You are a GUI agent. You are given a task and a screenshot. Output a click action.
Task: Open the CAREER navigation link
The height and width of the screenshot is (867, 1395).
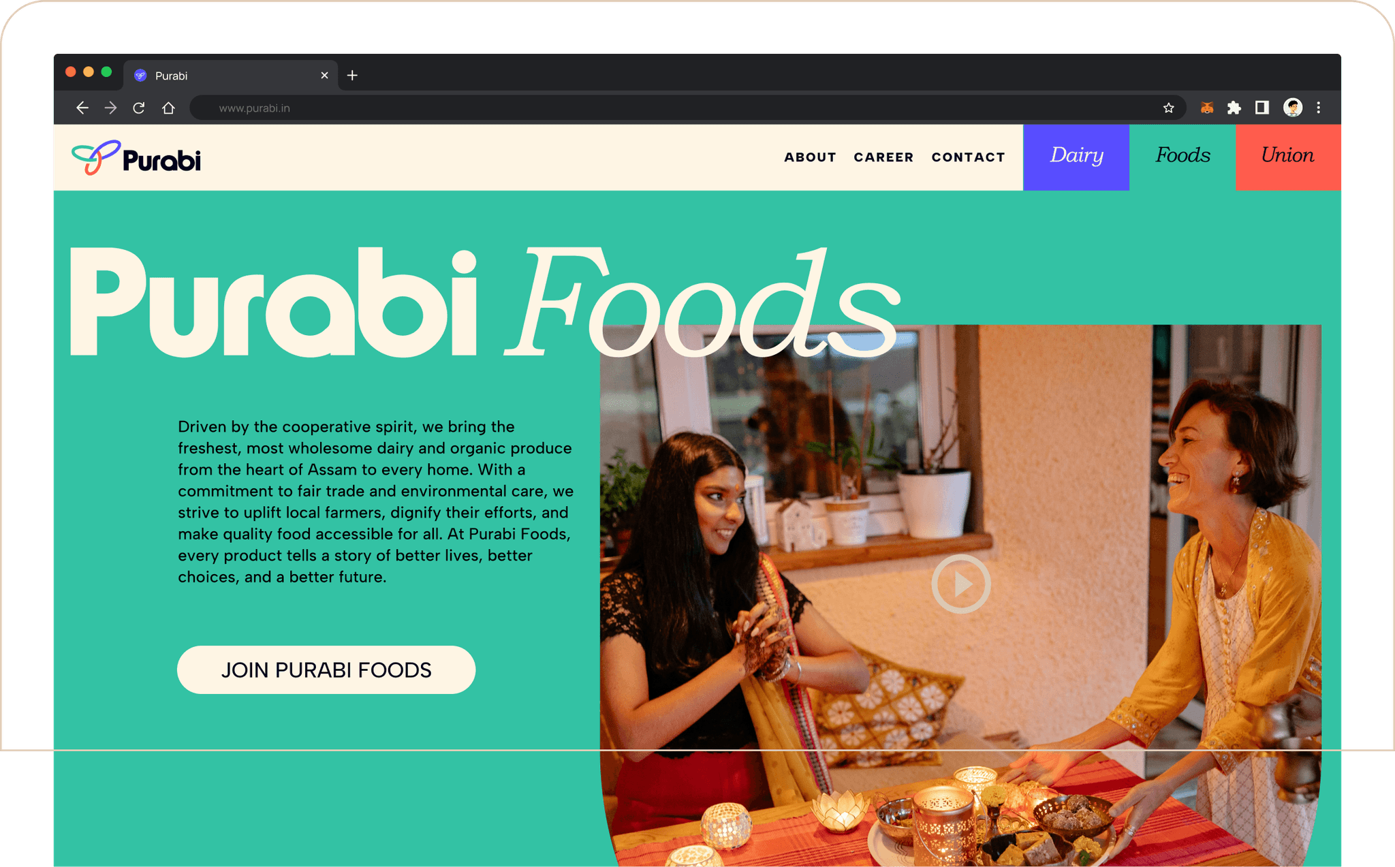coord(883,157)
